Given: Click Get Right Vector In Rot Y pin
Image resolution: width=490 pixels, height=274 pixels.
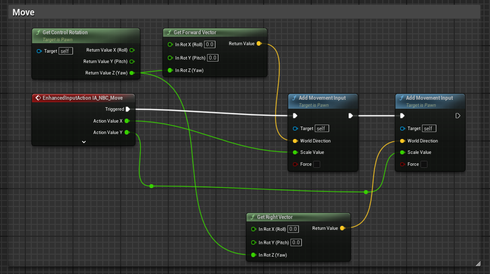Looking at the screenshot, I should click(x=253, y=242).
